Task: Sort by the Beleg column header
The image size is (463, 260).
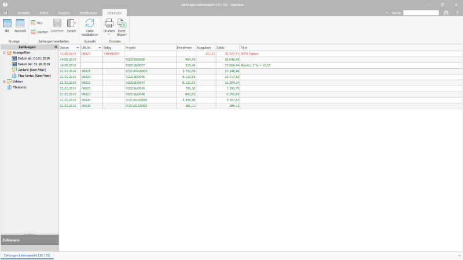Action: tap(113, 48)
